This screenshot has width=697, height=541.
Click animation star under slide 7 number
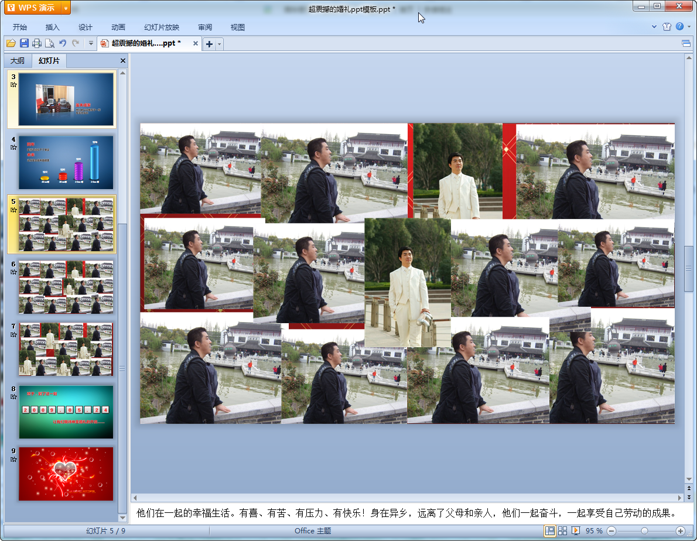click(x=13, y=334)
